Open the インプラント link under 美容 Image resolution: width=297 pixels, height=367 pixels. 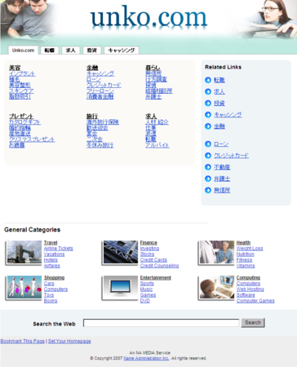pos(22,73)
